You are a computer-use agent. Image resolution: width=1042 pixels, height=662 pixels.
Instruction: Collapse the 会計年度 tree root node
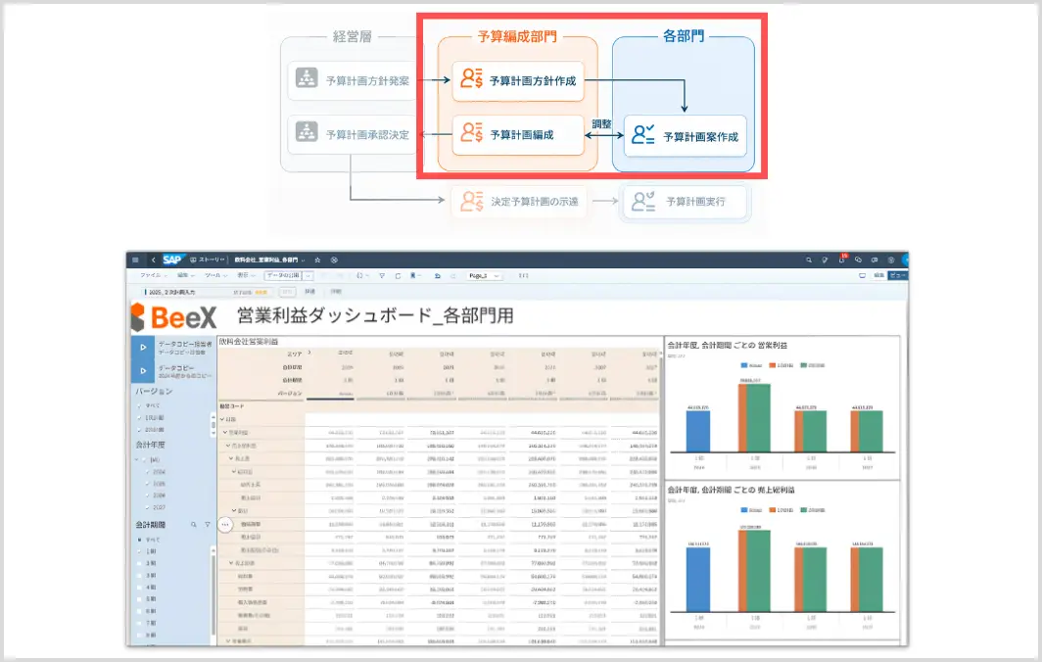coord(138,460)
